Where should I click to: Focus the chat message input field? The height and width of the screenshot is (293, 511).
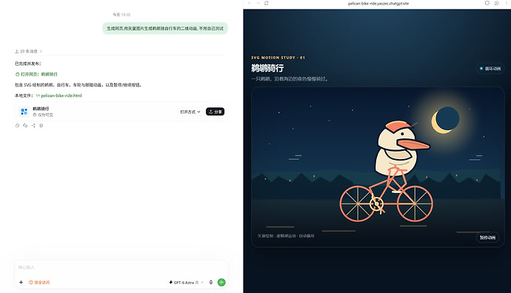(121, 268)
